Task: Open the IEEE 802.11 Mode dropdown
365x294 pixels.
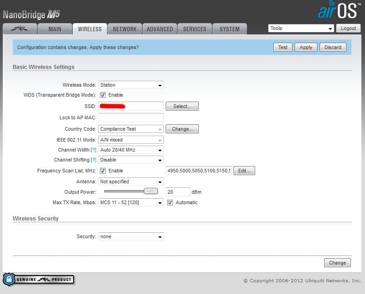Action: click(131, 140)
